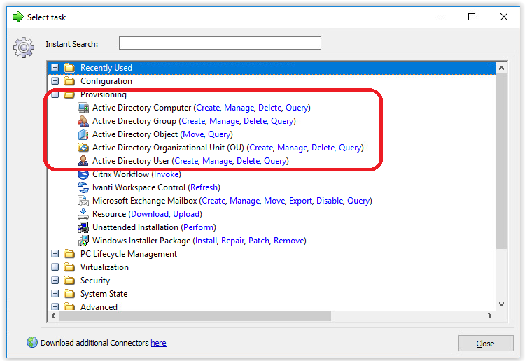
Task: Click the gear icon beside Instant Search
Action: (x=23, y=48)
